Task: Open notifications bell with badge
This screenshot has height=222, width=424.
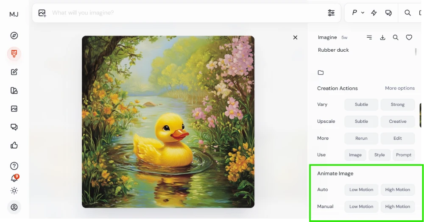Action: pos(14,178)
